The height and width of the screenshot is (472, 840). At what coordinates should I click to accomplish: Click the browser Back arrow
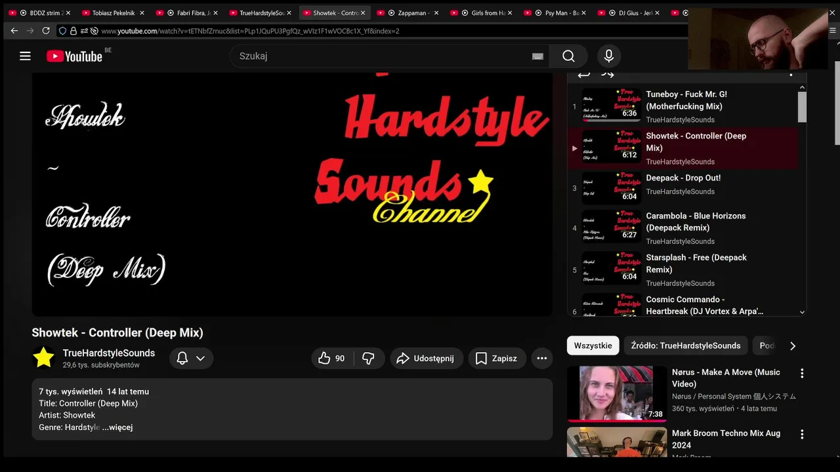click(x=14, y=31)
